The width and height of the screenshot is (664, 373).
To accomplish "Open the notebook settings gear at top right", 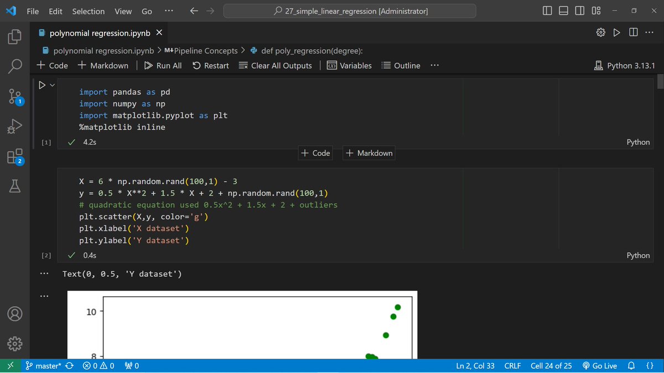I will coord(601,33).
